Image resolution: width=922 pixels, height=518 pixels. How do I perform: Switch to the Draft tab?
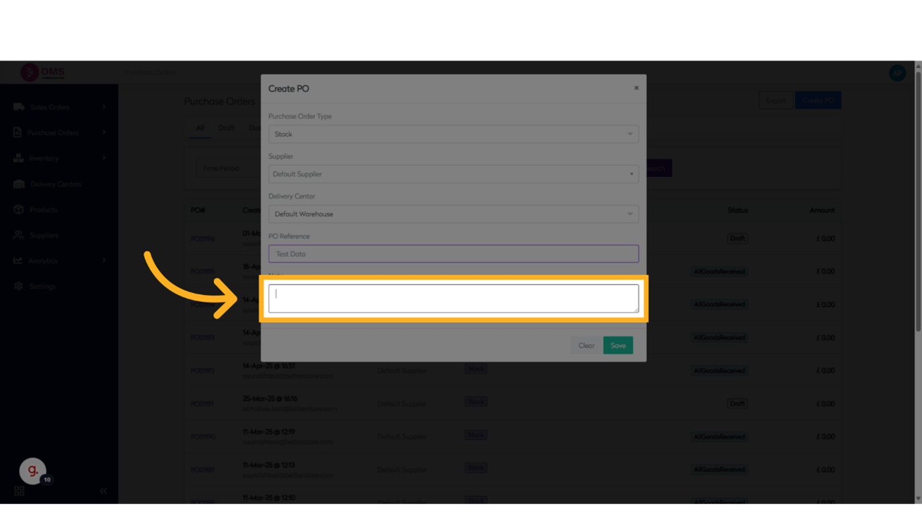pyautogui.click(x=226, y=128)
